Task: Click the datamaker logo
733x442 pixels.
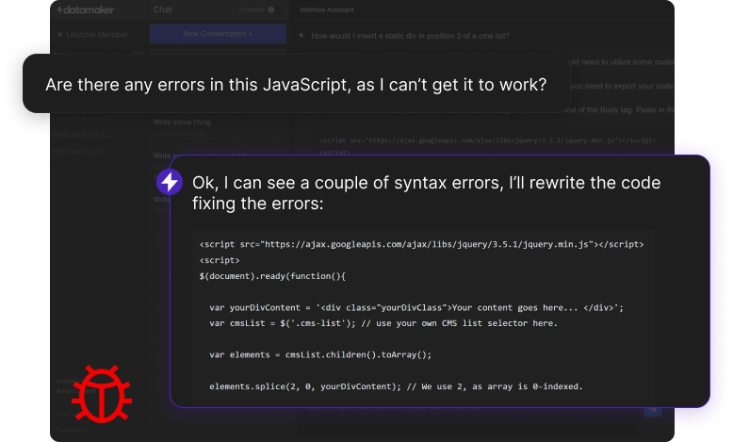Action: 85,9
